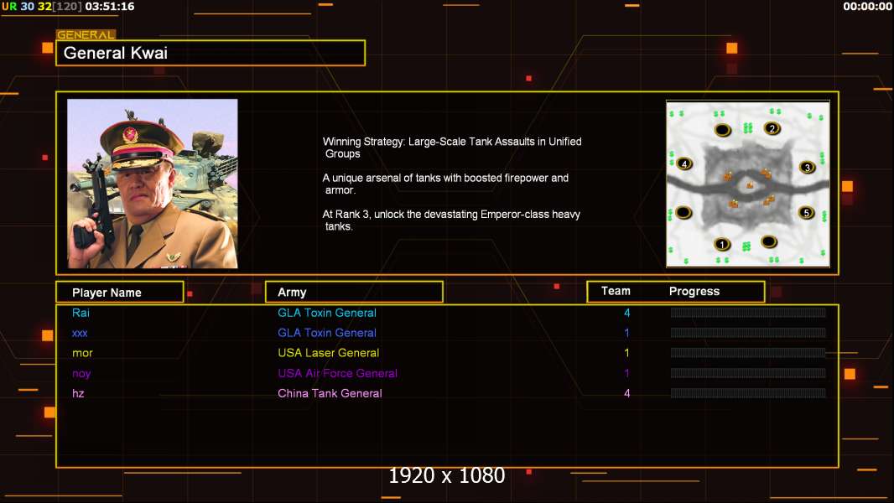Click the empty start slot beside position 2
Viewport: 894px width, 503px height.
[722, 130]
